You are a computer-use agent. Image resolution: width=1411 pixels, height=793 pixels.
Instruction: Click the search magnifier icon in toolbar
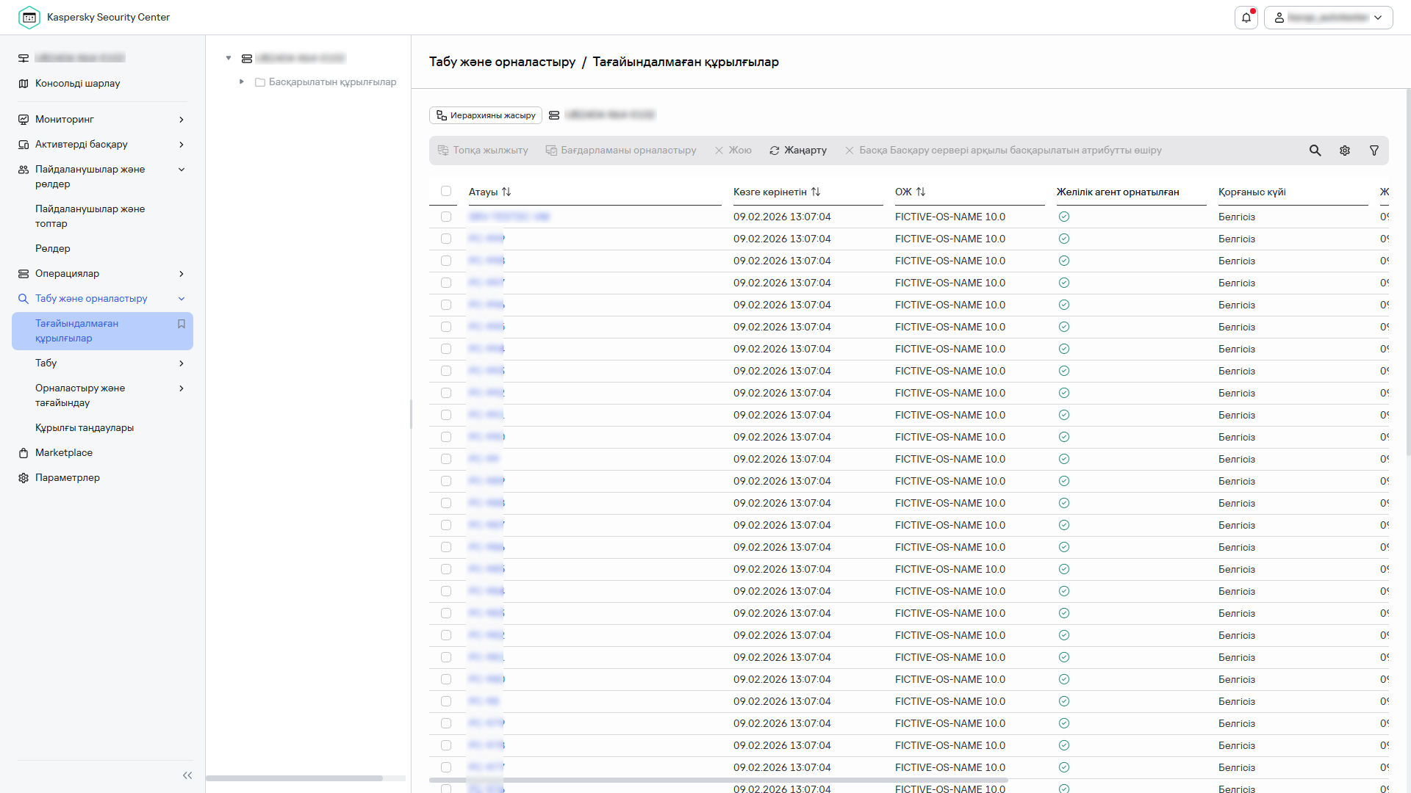[x=1315, y=151]
